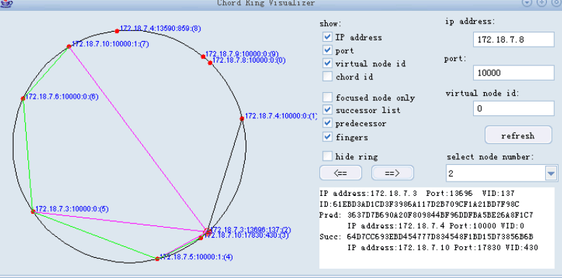The height and width of the screenshot is (278, 562).
Task: Enable the chord id checkbox
Action: [x=327, y=76]
